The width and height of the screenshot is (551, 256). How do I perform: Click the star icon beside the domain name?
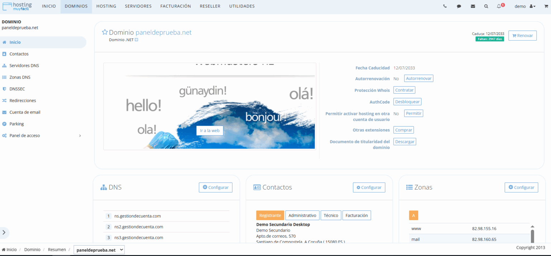pyautogui.click(x=104, y=32)
